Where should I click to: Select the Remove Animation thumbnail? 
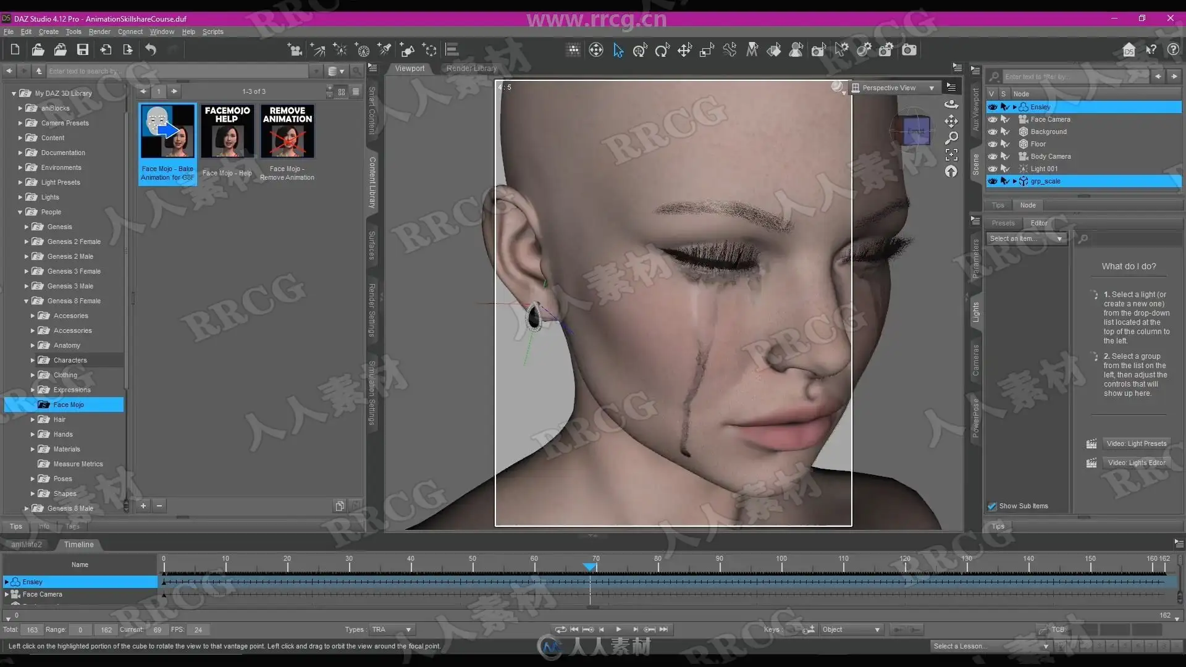point(287,132)
